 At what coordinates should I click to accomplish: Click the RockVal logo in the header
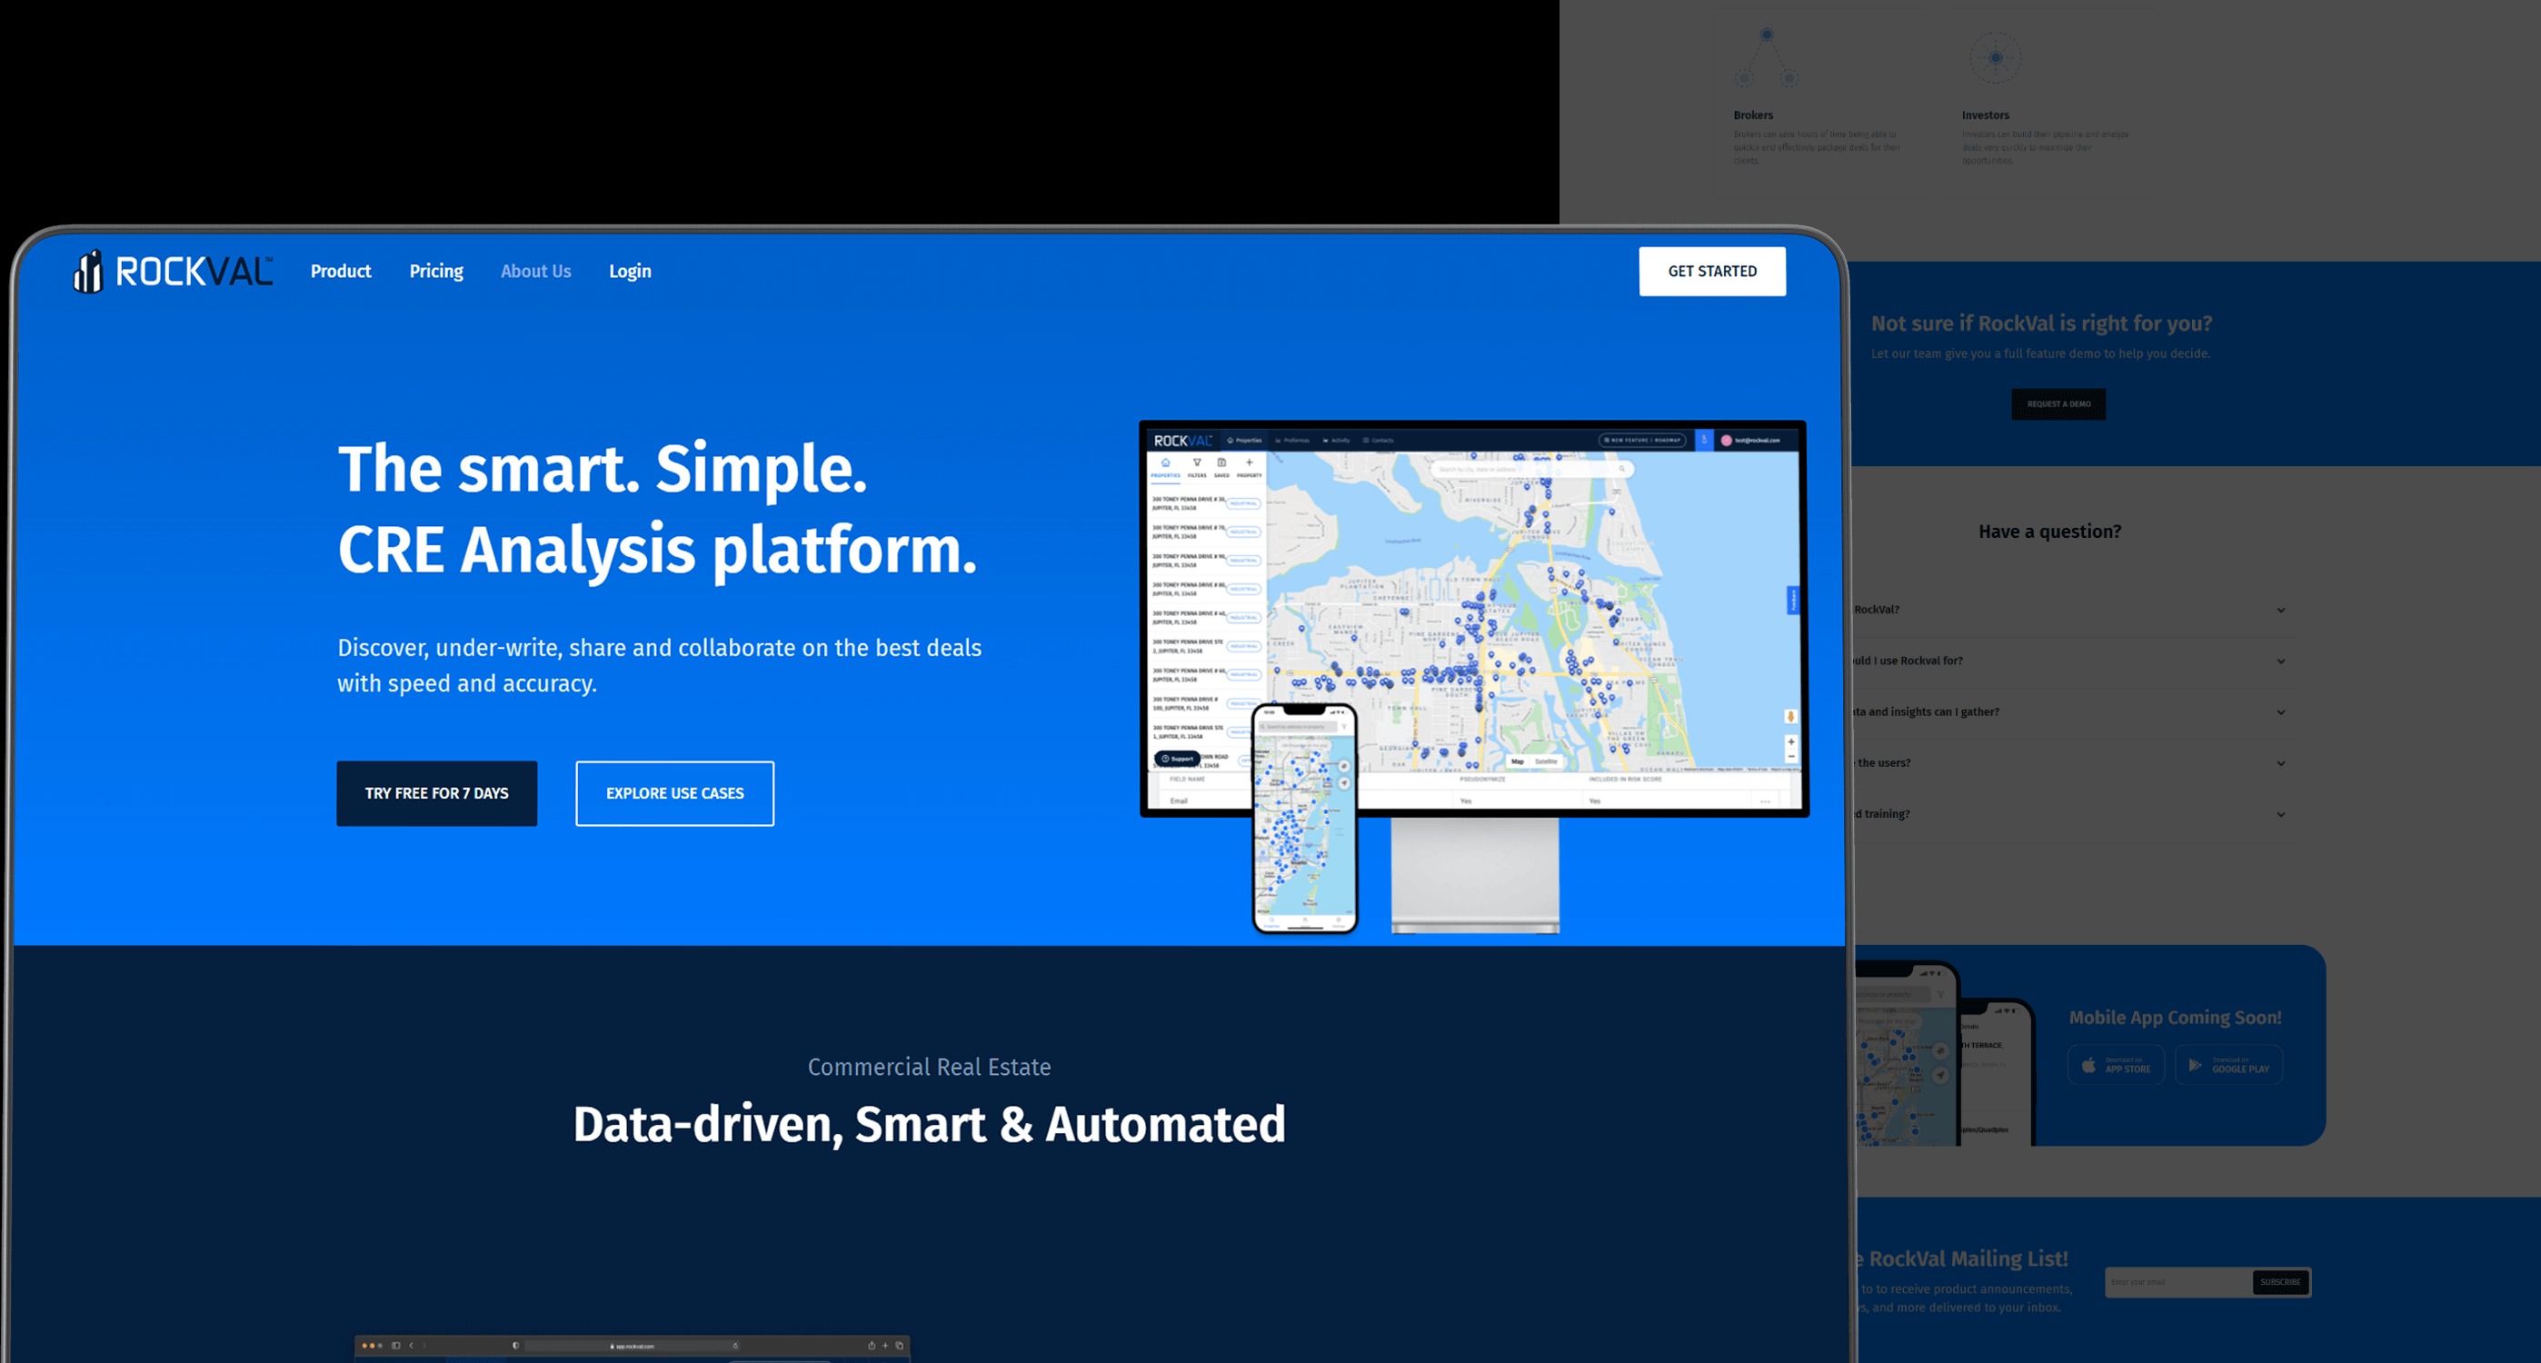(x=173, y=271)
